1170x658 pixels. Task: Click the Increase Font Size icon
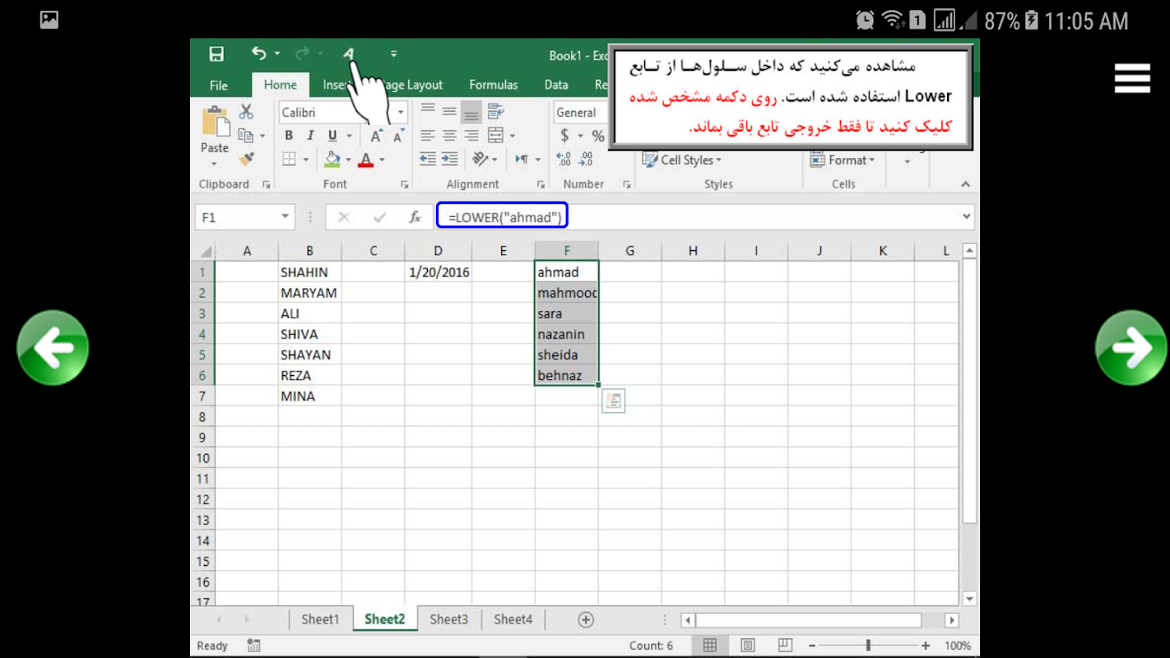pos(376,136)
